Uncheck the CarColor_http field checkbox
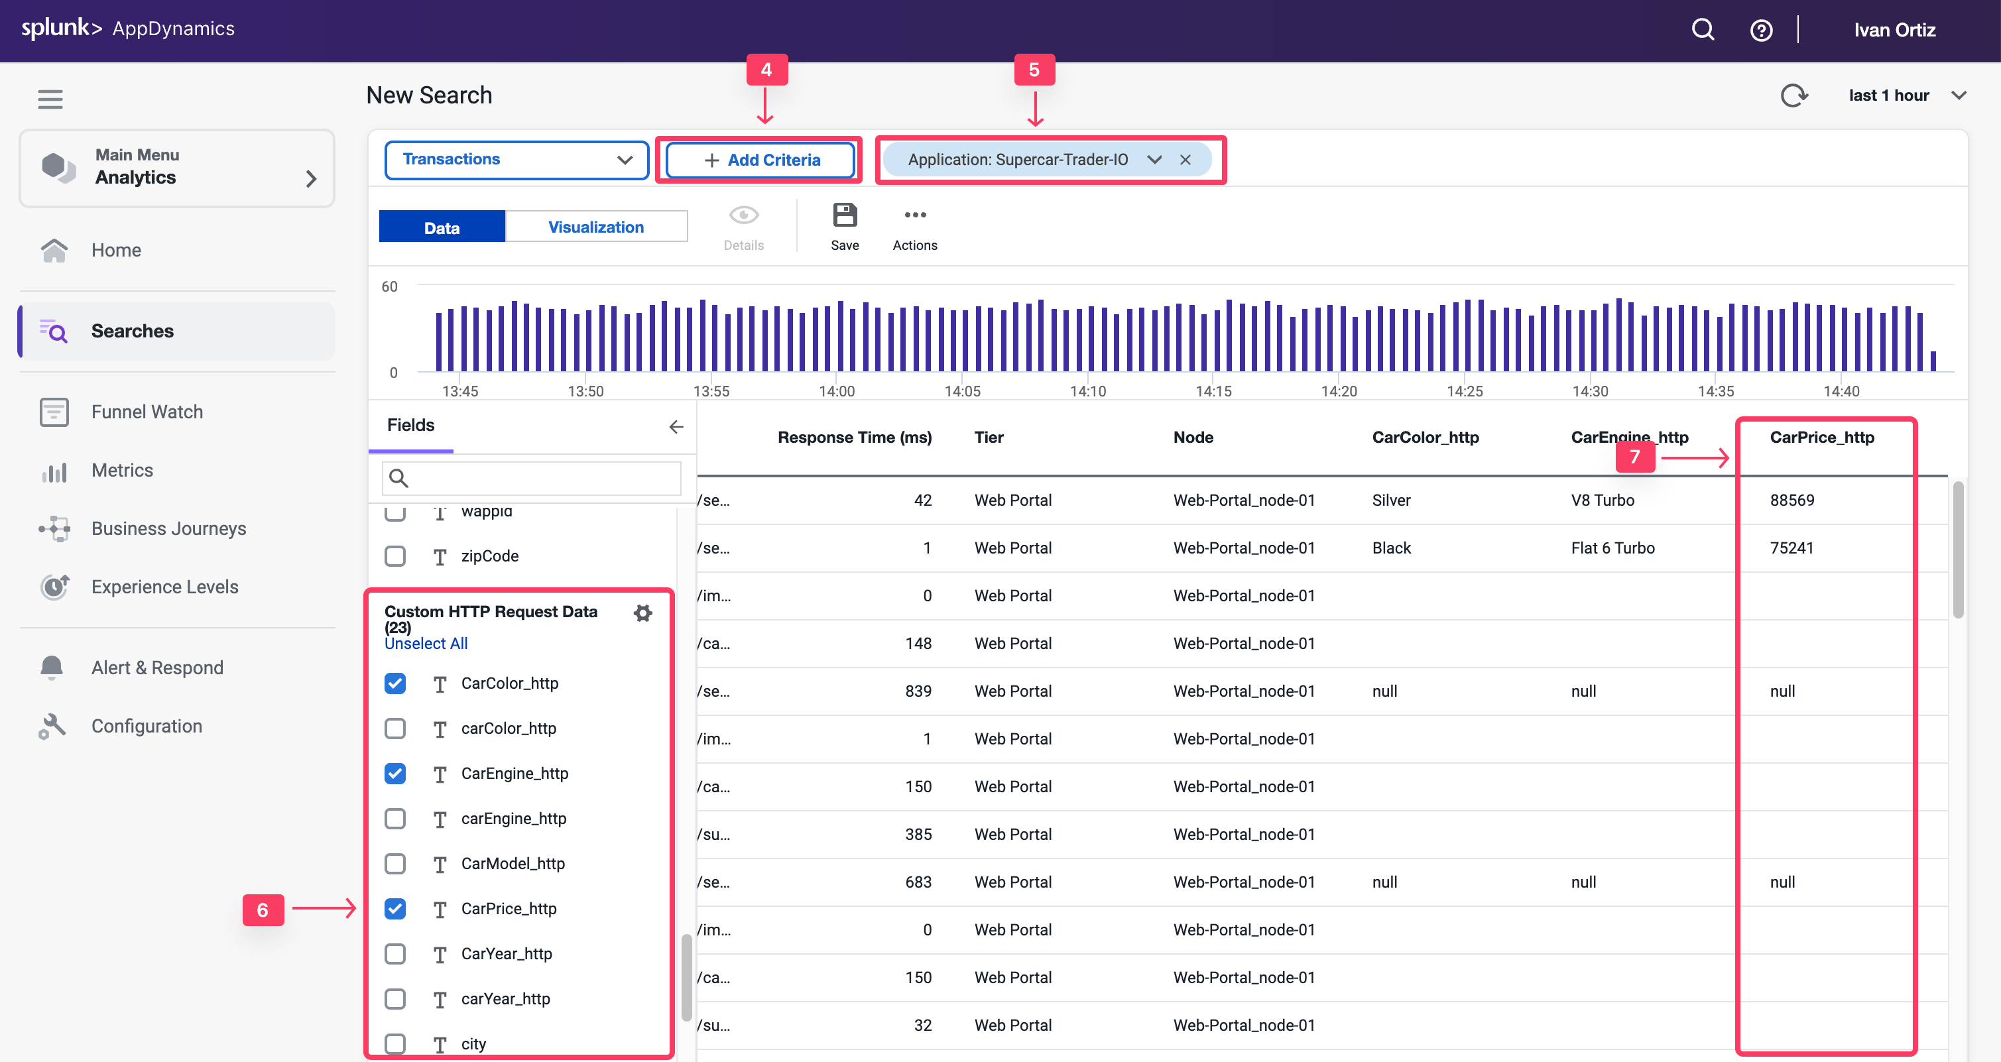Viewport: 2001px width, 1062px height. 395,683
